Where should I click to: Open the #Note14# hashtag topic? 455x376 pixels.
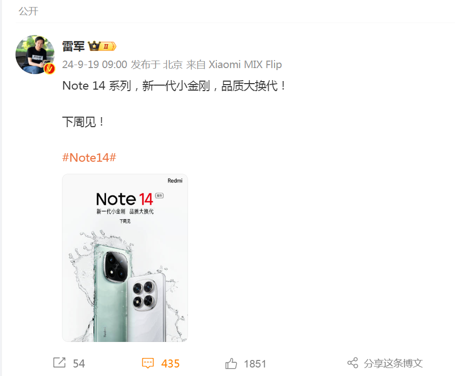[89, 158]
